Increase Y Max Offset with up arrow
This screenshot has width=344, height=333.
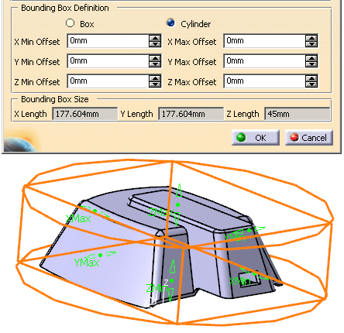pos(311,58)
